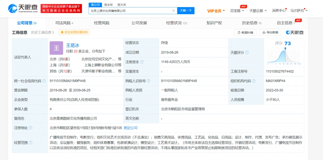Open the 司法风险 tab

[64, 23]
